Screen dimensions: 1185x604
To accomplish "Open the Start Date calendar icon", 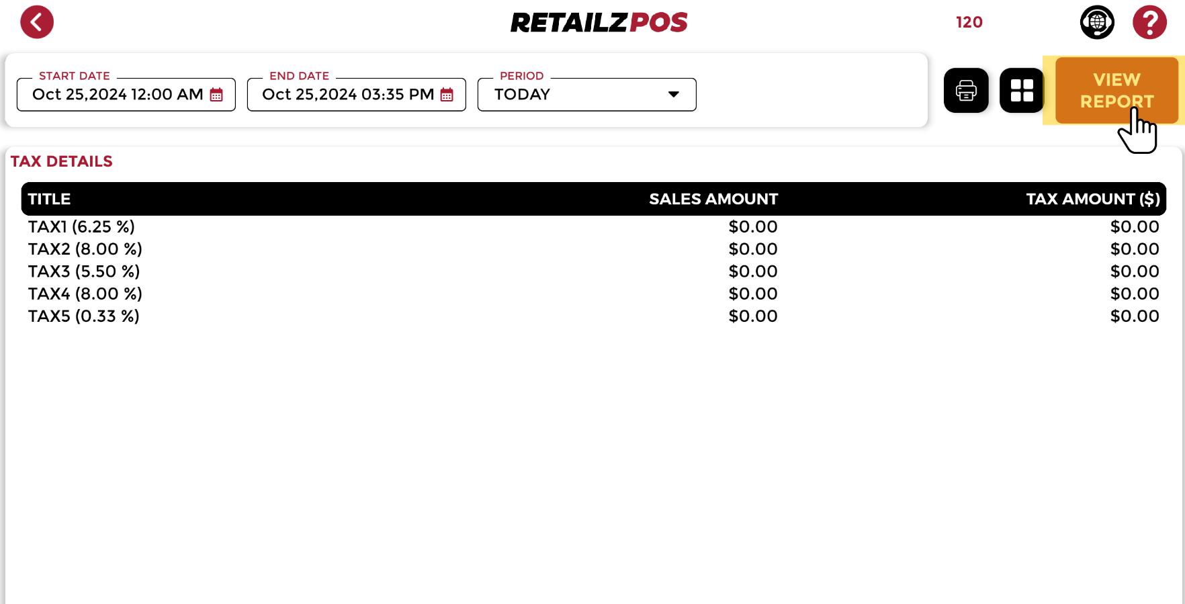I will point(216,95).
